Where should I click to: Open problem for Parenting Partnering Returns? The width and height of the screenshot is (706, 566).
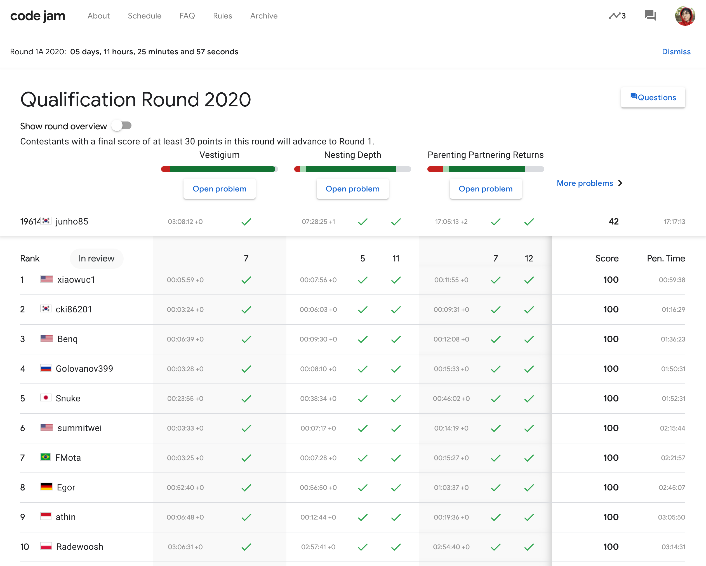tap(485, 189)
